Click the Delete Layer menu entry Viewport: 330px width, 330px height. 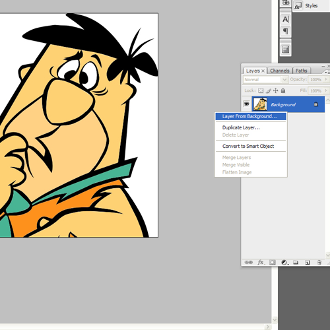click(251, 135)
